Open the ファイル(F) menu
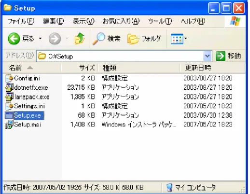This screenshot has width=250, height=194. click(21, 21)
